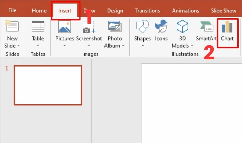Open the Design tab
Viewport: 242px width, 143px height.
(x=115, y=11)
